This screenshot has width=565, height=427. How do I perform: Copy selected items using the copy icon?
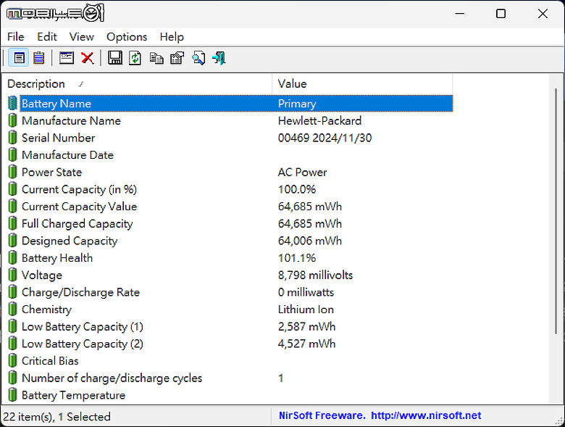point(156,58)
